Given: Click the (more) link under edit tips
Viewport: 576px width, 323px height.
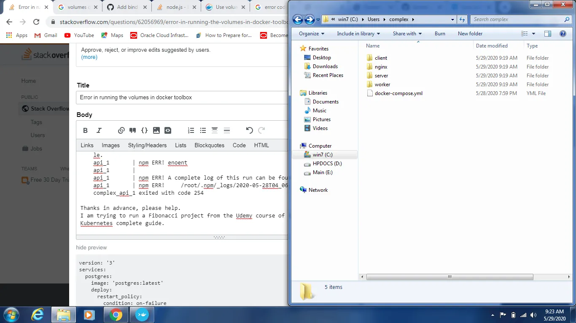Looking at the screenshot, I should click(x=89, y=57).
